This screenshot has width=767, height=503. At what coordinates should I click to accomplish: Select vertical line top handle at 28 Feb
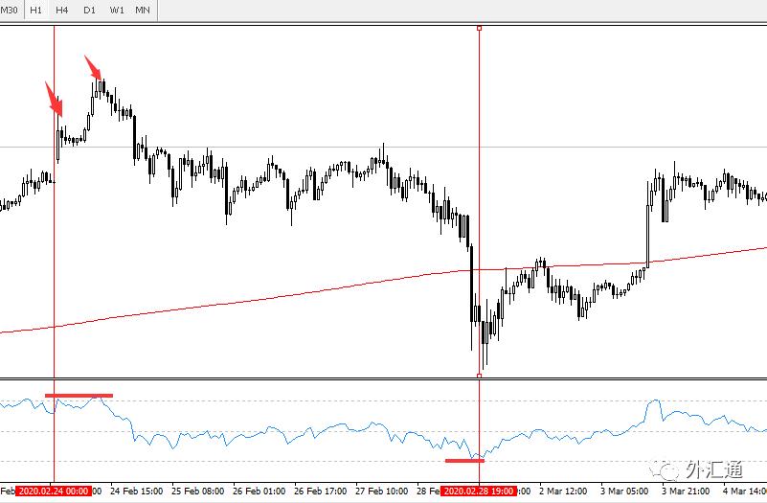click(479, 29)
